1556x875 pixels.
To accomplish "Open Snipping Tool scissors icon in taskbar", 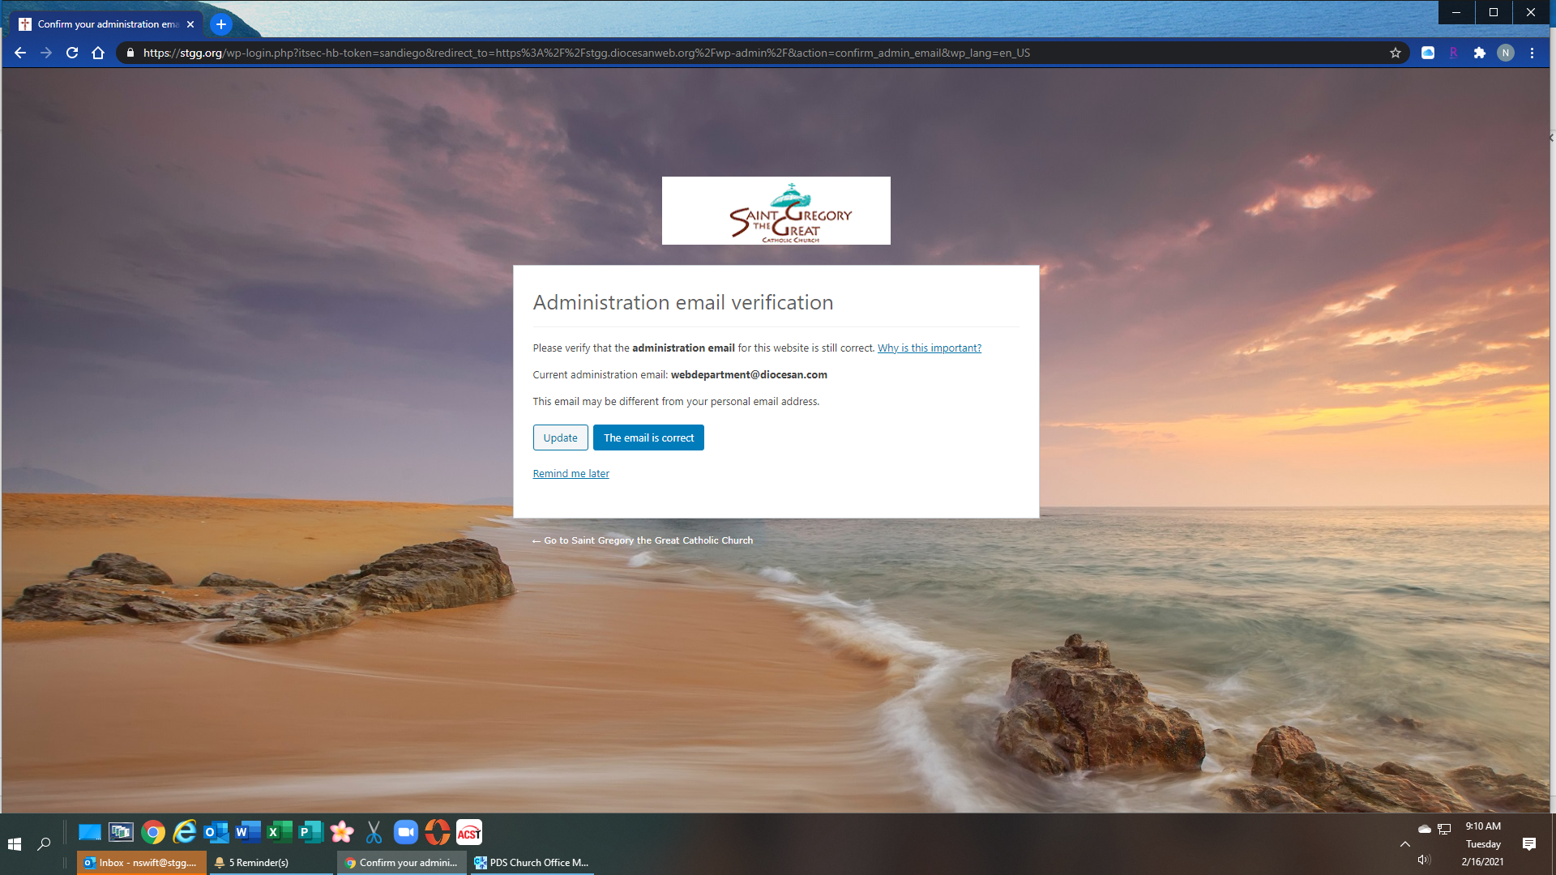I will (374, 832).
